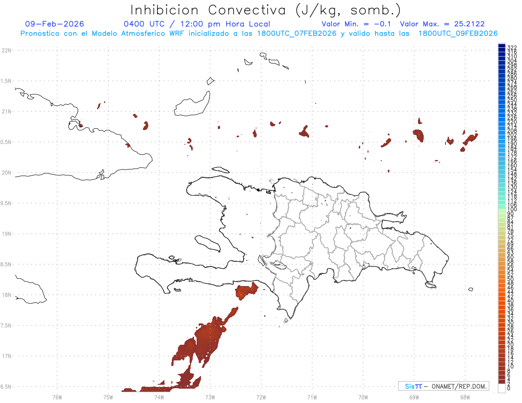
Task: Click the "7.5N" latitude label
Action: [x=6, y=326]
